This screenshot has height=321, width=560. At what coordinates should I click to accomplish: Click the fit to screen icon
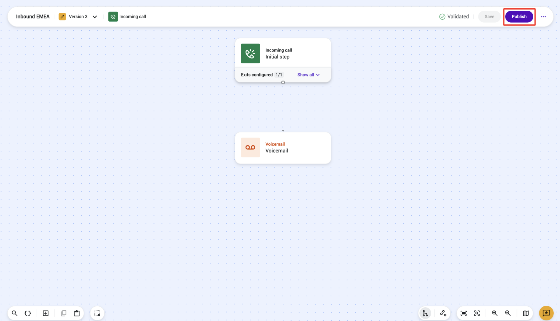[x=463, y=313]
